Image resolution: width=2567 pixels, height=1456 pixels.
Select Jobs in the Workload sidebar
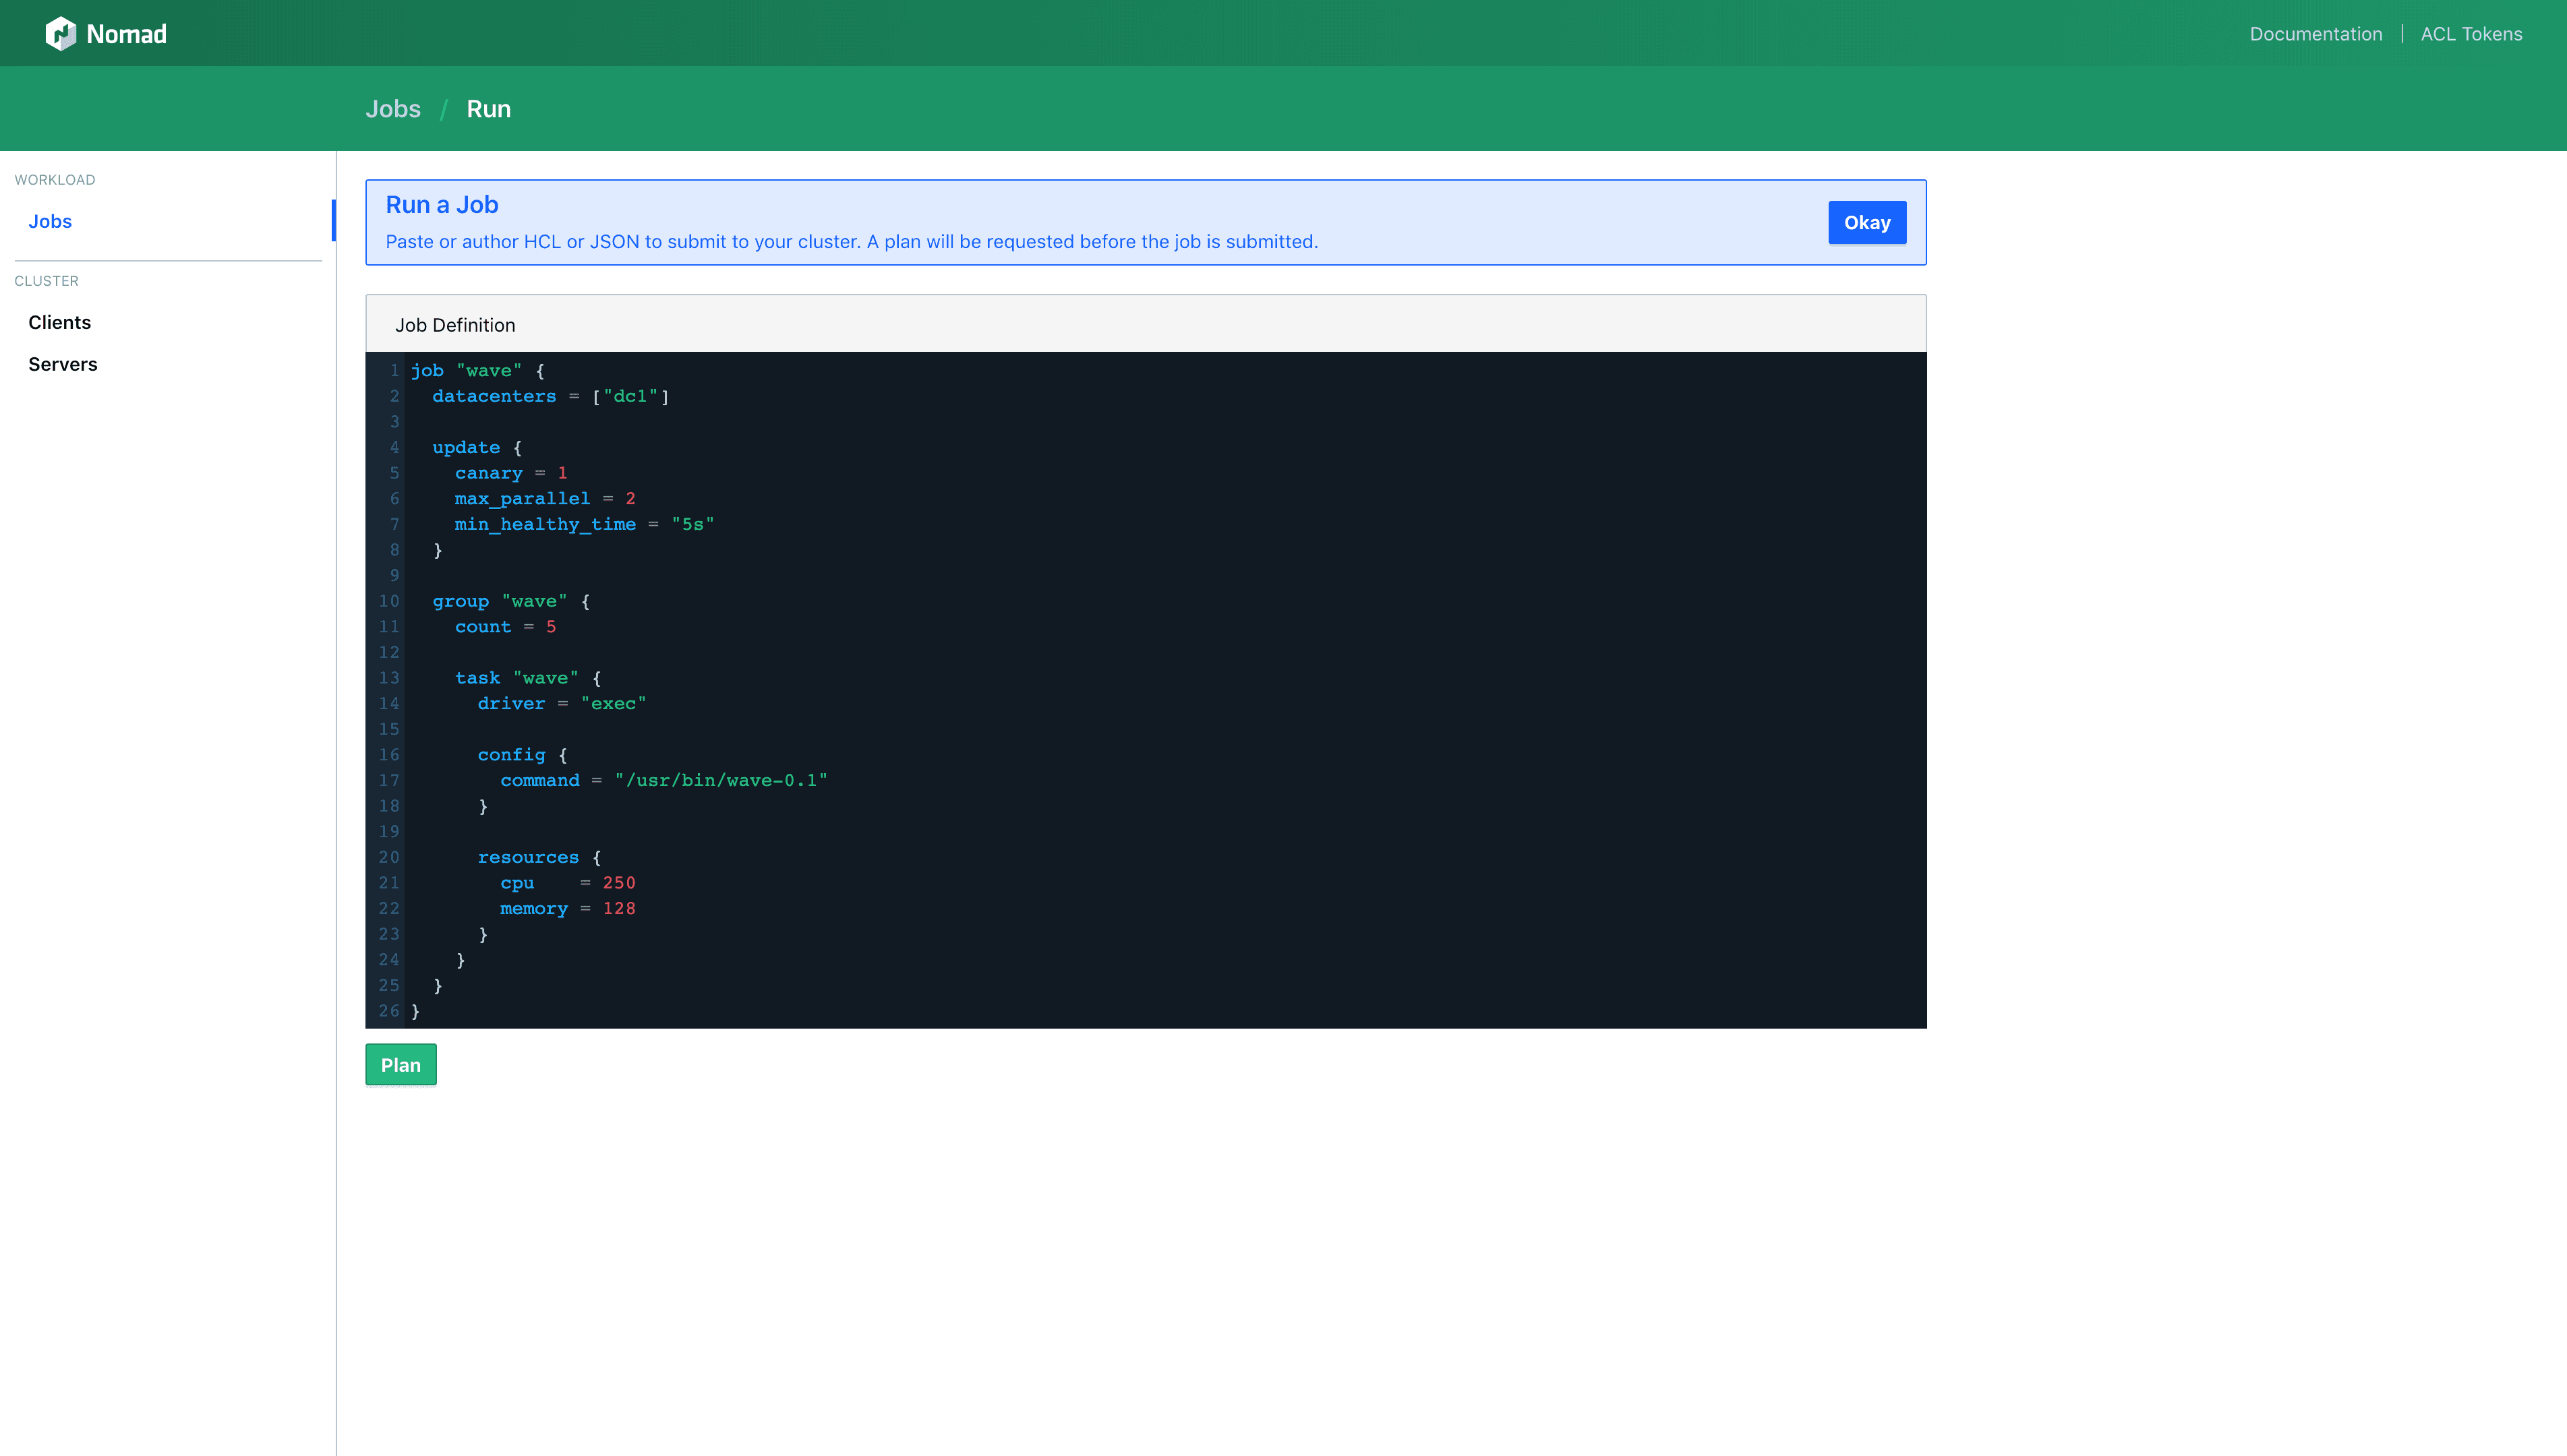50,221
